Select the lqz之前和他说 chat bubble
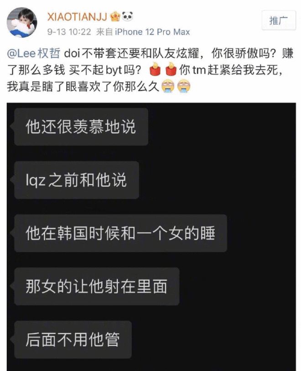 click(77, 180)
